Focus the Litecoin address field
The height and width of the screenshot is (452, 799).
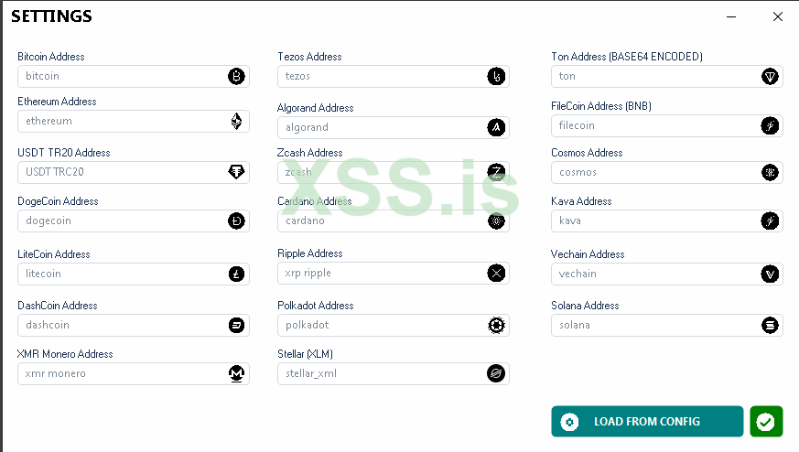pyautogui.click(x=121, y=274)
